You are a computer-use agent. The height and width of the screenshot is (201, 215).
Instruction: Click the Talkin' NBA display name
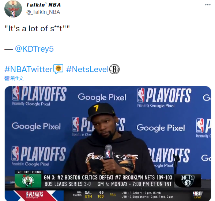coord(43,5)
